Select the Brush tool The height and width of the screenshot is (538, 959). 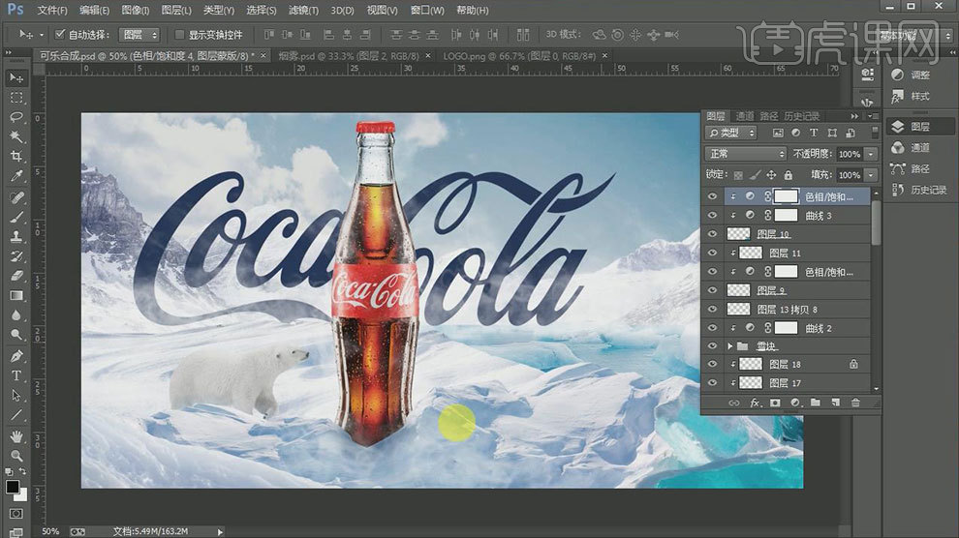pos(16,217)
